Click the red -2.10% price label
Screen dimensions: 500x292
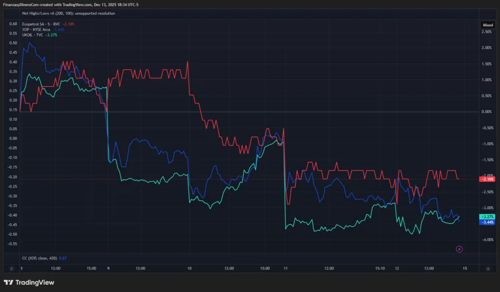487,179
